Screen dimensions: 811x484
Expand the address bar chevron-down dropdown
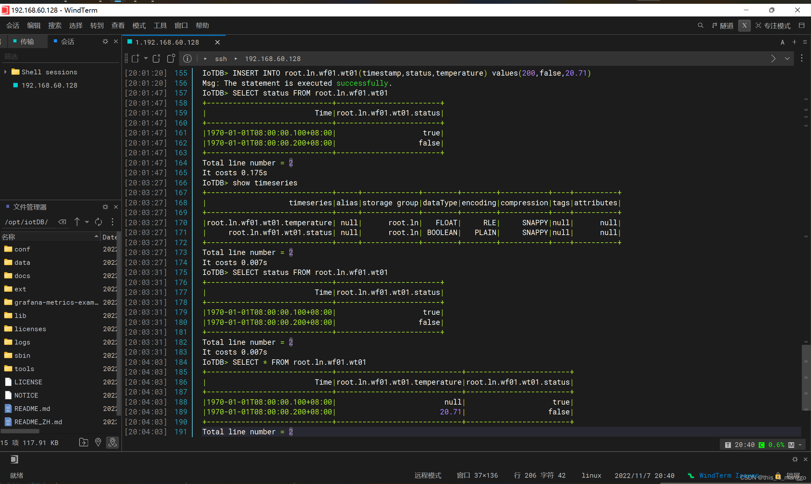787,59
